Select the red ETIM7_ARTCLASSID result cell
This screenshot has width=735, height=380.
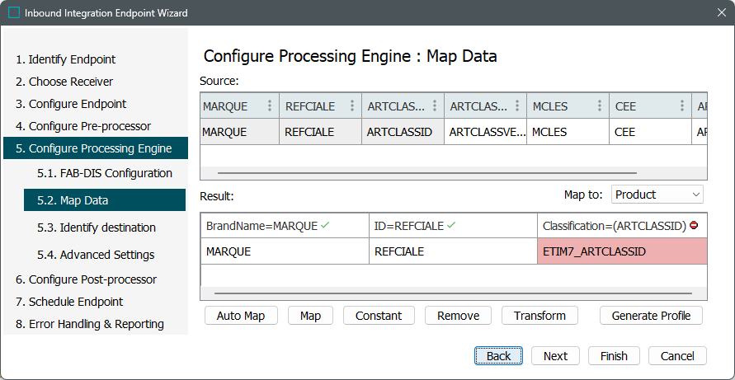(621, 251)
